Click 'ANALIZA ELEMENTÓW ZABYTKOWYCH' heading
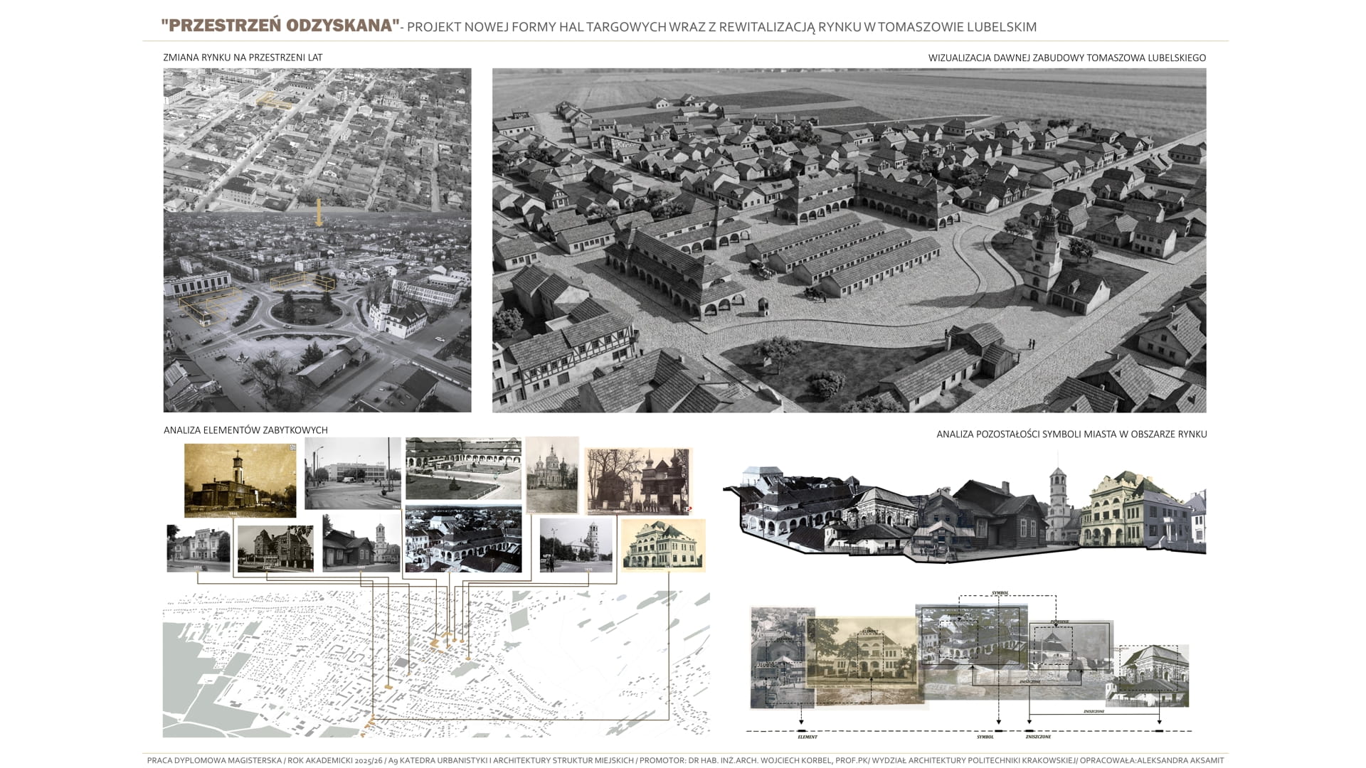Image resolution: width=1366 pixels, height=768 pixels. (245, 430)
